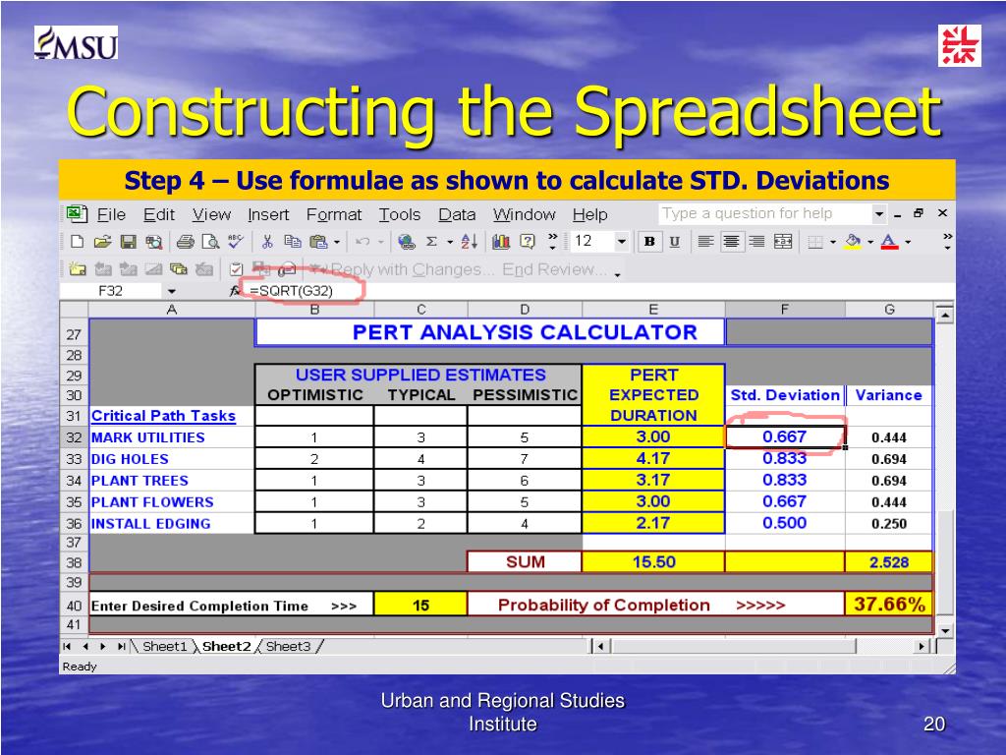This screenshot has width=1006, height=755.
Task: Click the Search icon in the toolbar
Action: [154, 242]
